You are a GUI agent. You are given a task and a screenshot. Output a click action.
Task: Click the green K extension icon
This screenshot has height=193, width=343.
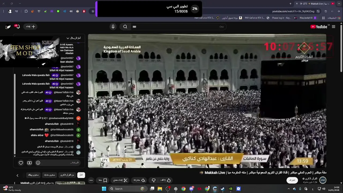(x=58, y=11)
